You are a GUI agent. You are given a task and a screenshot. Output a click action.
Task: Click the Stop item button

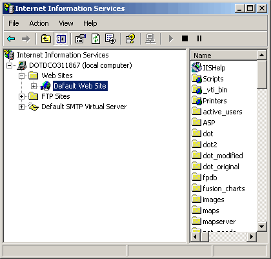click(185, 39)
